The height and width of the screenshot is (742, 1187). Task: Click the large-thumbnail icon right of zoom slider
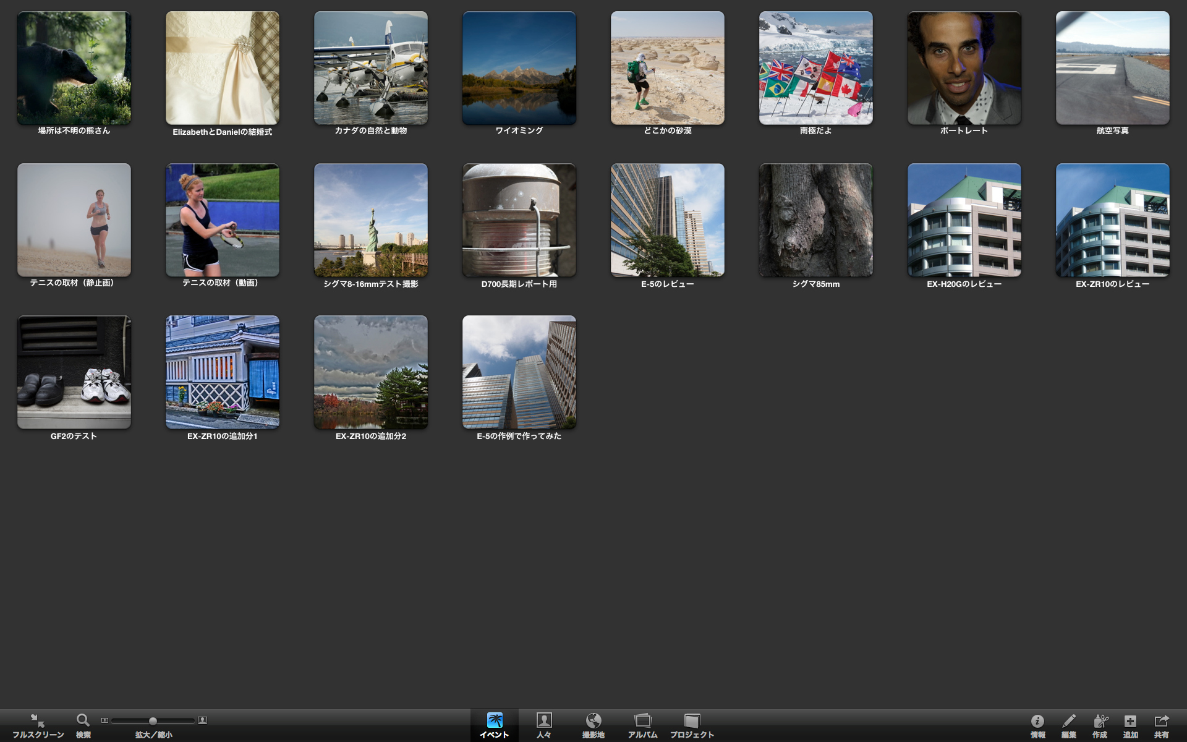tap(202, 720)
